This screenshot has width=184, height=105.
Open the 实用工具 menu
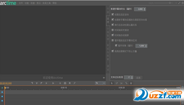click(47, 3)
